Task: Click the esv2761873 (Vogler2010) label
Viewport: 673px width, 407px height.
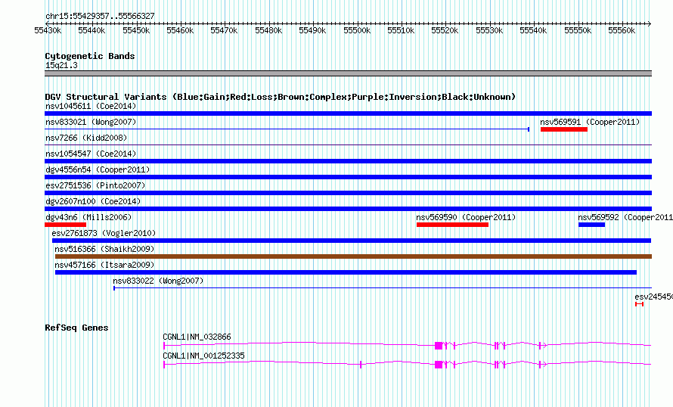Action: coord(104,233)
